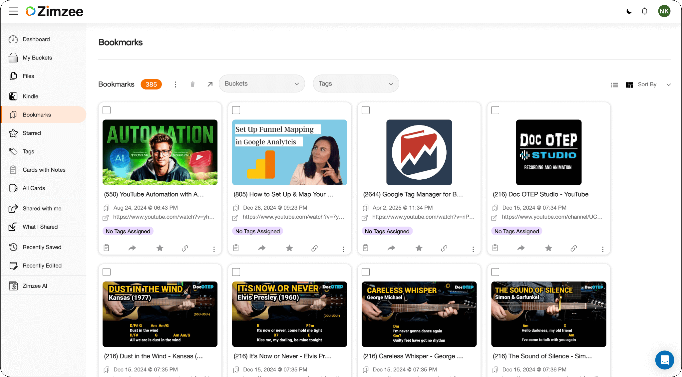Open the chat support bubble
The image size is (682, 377).
pyautogui.click(x=665, y=360)
